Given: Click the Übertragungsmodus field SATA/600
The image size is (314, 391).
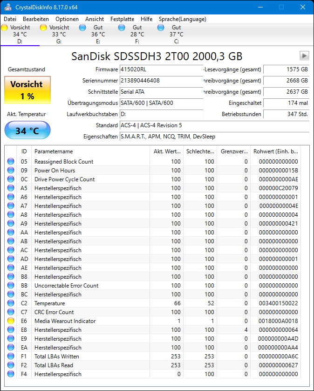Looking at the screenshot, I should (x=162, y=103).
